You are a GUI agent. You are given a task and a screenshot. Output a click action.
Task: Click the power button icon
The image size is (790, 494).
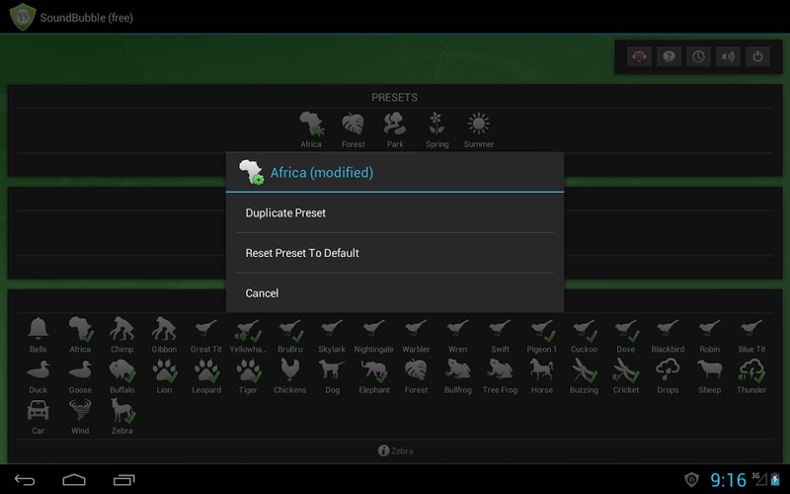coord(757,56)
